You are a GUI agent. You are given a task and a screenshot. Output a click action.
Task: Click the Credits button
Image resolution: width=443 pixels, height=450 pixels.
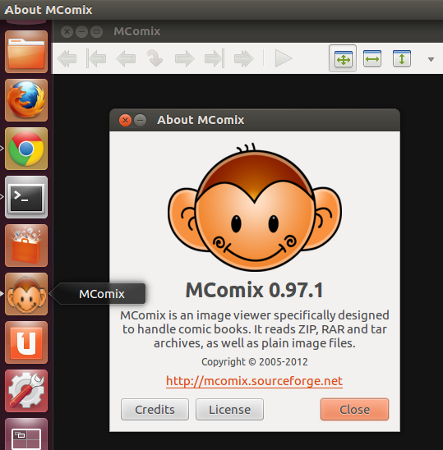point(155,410)
